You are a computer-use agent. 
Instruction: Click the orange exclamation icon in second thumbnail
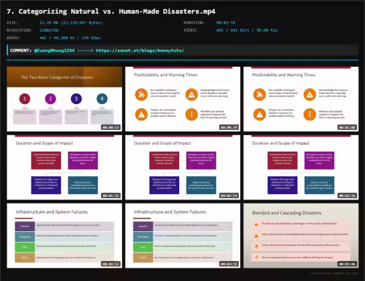point(192,115)
